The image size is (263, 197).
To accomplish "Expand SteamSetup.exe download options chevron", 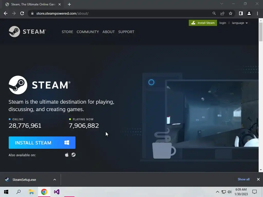I will 55,180.
